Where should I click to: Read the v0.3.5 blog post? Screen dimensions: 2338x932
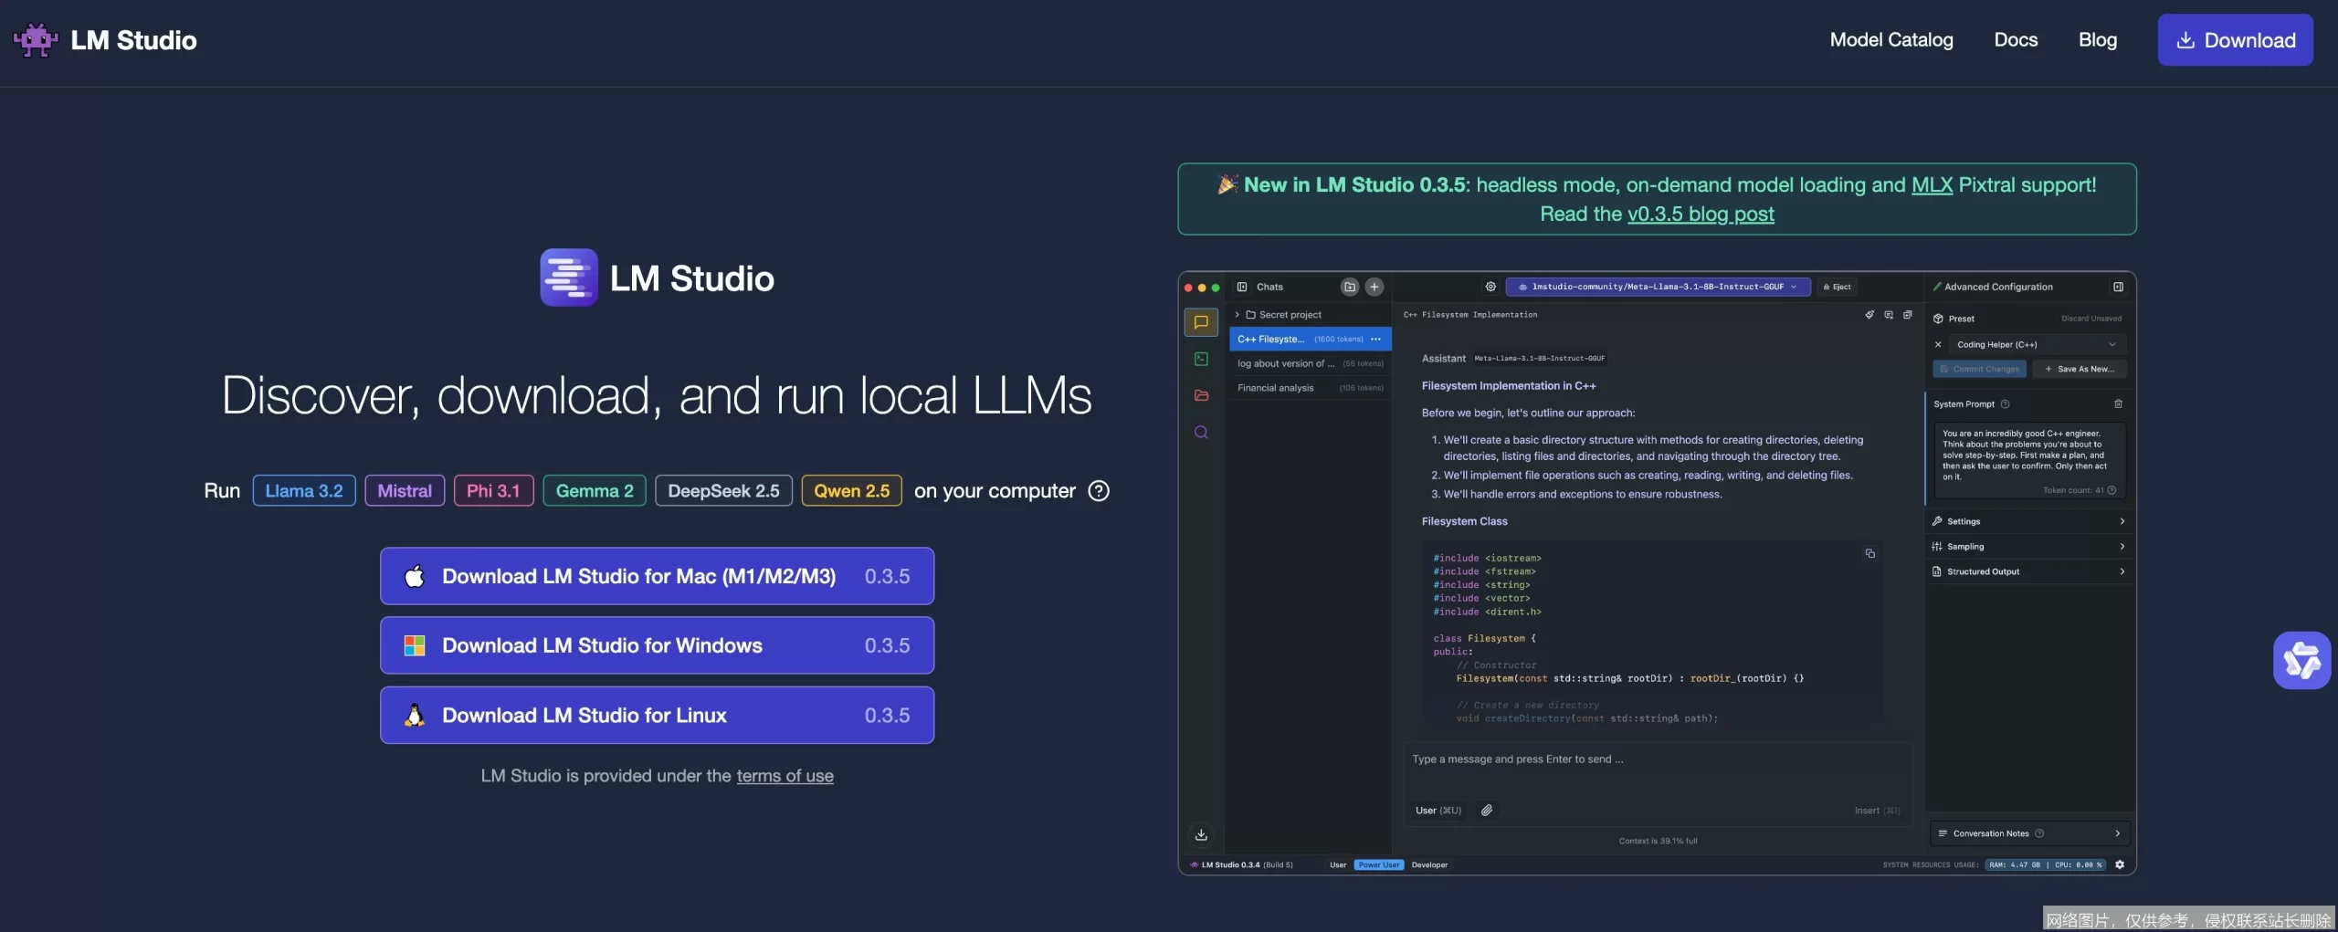click(1701, 214)
